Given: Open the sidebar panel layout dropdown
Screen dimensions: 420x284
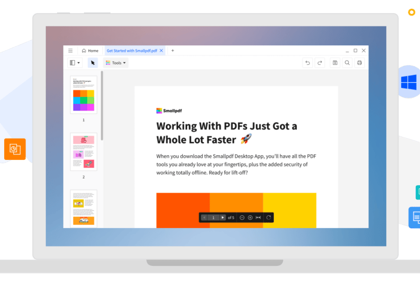Looking at the screenshot, I should (x=75, y=63).
